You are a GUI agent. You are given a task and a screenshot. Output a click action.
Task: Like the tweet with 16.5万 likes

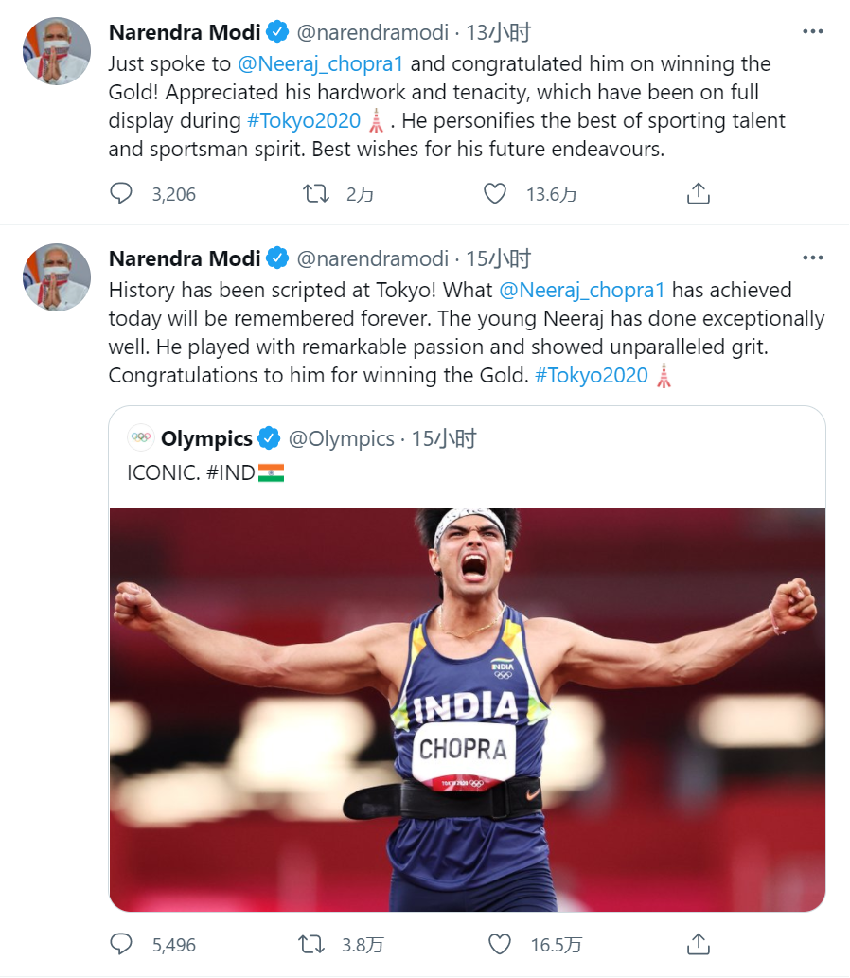point(499,944)
